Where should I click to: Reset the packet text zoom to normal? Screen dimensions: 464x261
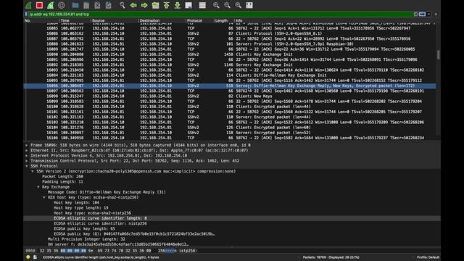click(x=239, y=5)
